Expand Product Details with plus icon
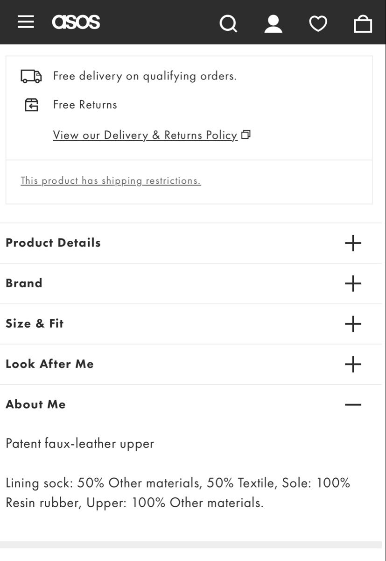 353,243
